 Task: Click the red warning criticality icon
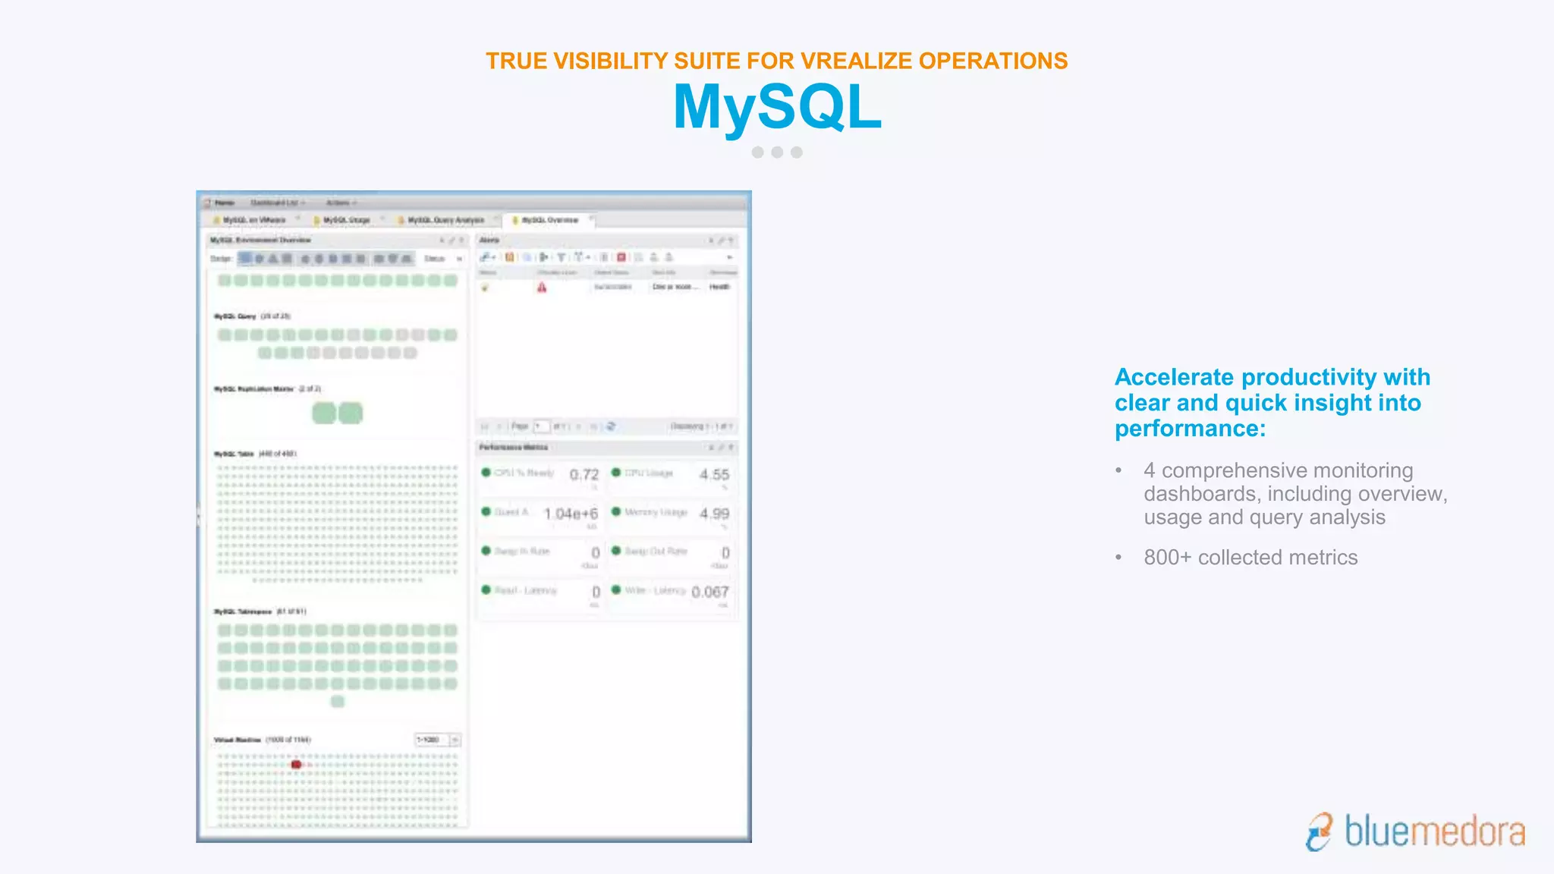pyautogui.click(x=542, y=288)
